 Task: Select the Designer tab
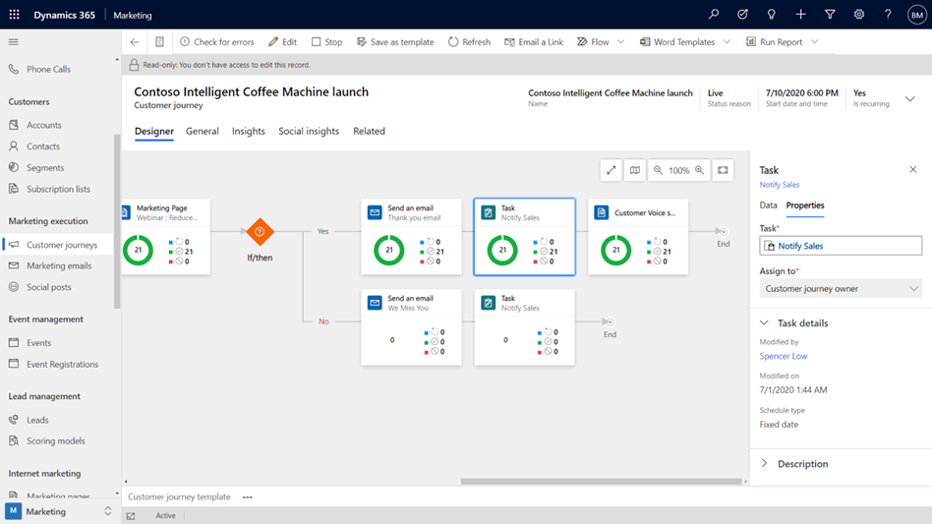(154, 132)
